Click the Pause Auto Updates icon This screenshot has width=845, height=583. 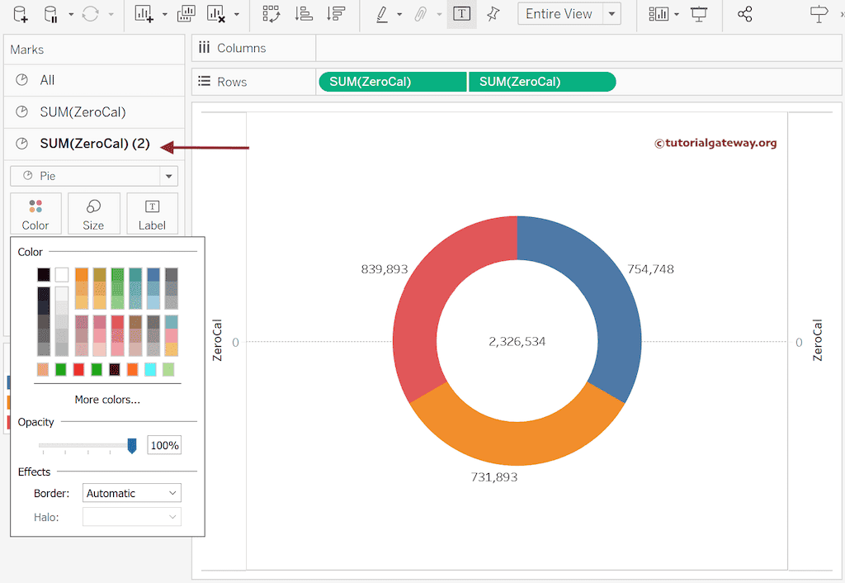click(x=51, y=14)
